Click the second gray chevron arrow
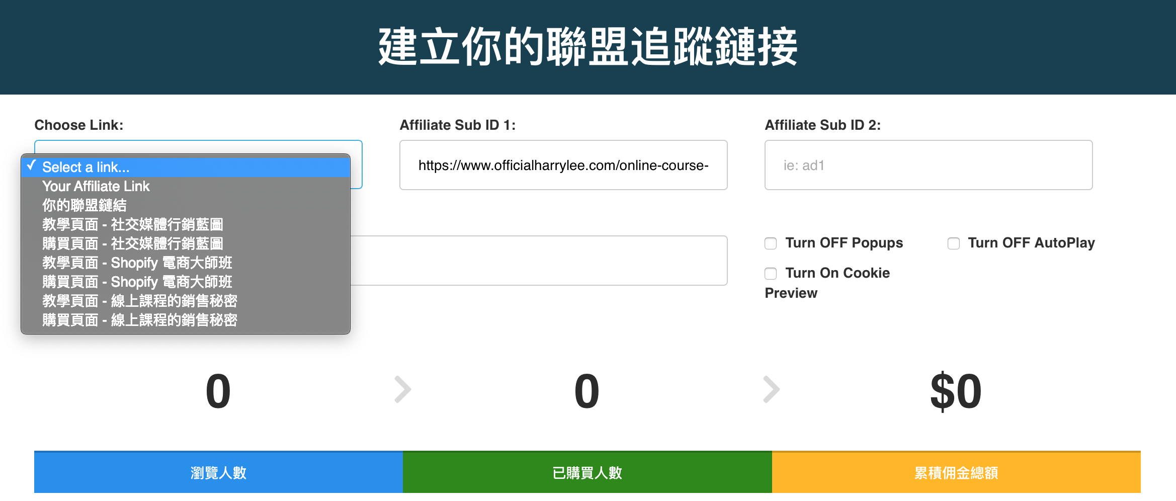Screen dimensions: 1176x501 (x=771, y=389)
